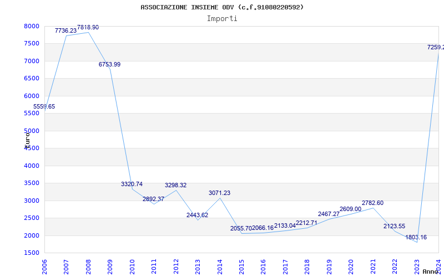444x277 pixels.
Task: Click the 8000 y-axis tick label
Action: [32, 26]
